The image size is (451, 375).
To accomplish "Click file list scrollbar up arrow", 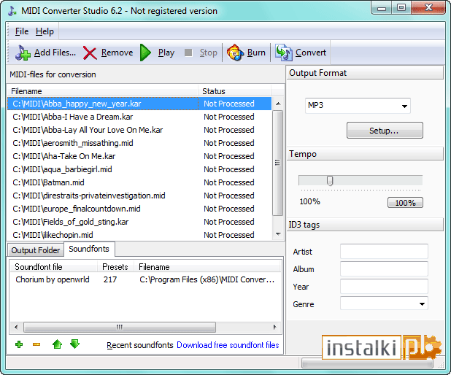I will tap(278, 104).
